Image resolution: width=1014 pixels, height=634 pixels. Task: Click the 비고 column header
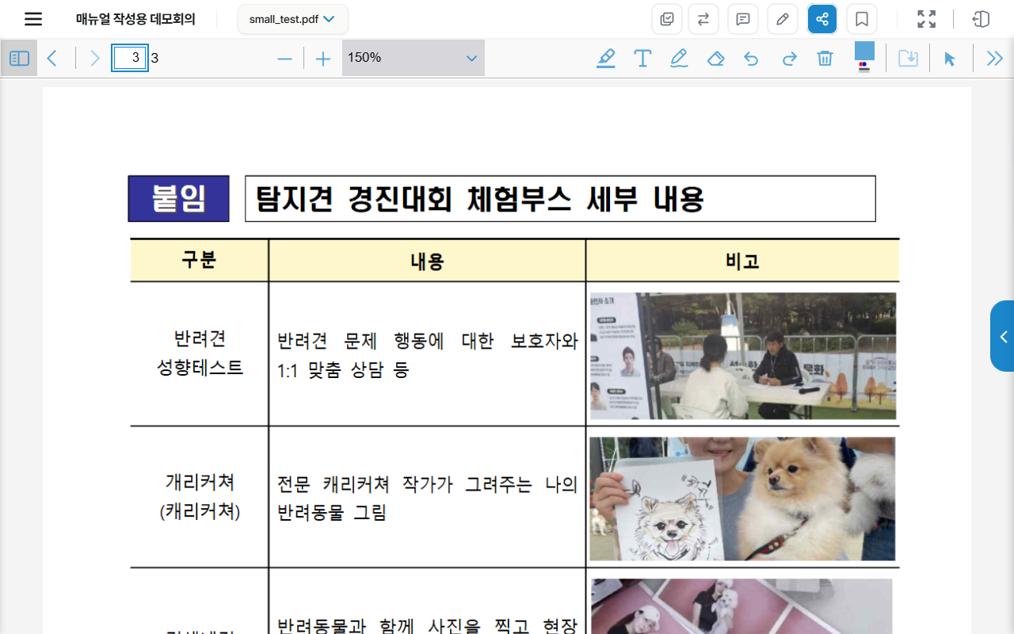click(742, 262)
